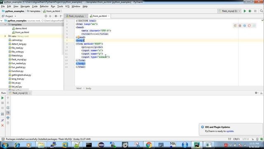
Task: Open Internet Explorer from the taskbar
Action: pyautogui.click(x=17, y=145)
